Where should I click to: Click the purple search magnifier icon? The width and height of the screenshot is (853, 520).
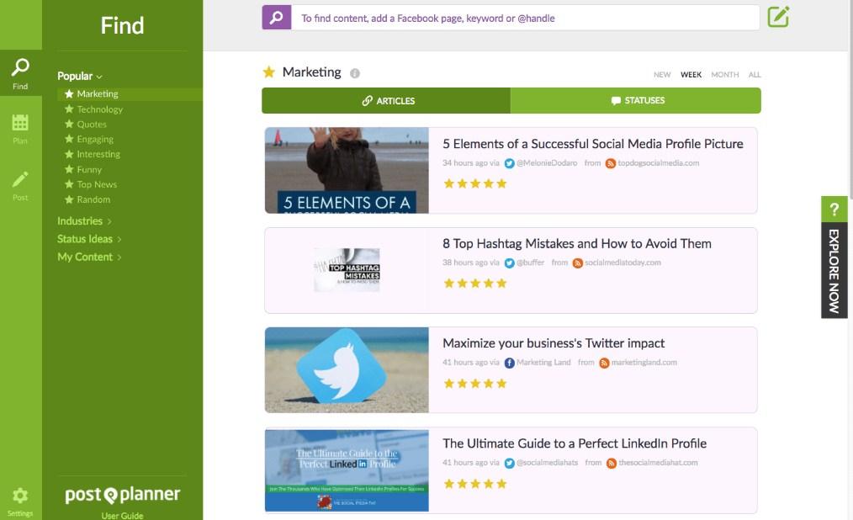click(x=277, y=18)
